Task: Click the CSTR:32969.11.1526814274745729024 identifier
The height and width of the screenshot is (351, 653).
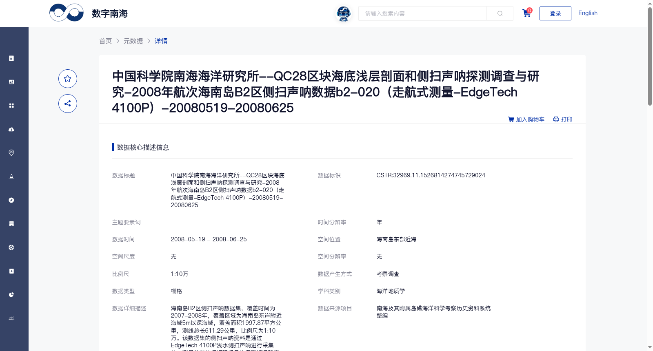Action: click(x=431, y=175)
